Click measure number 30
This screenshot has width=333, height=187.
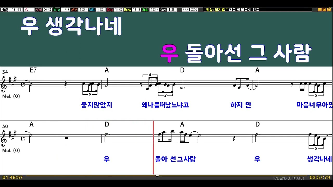point(5,126)
